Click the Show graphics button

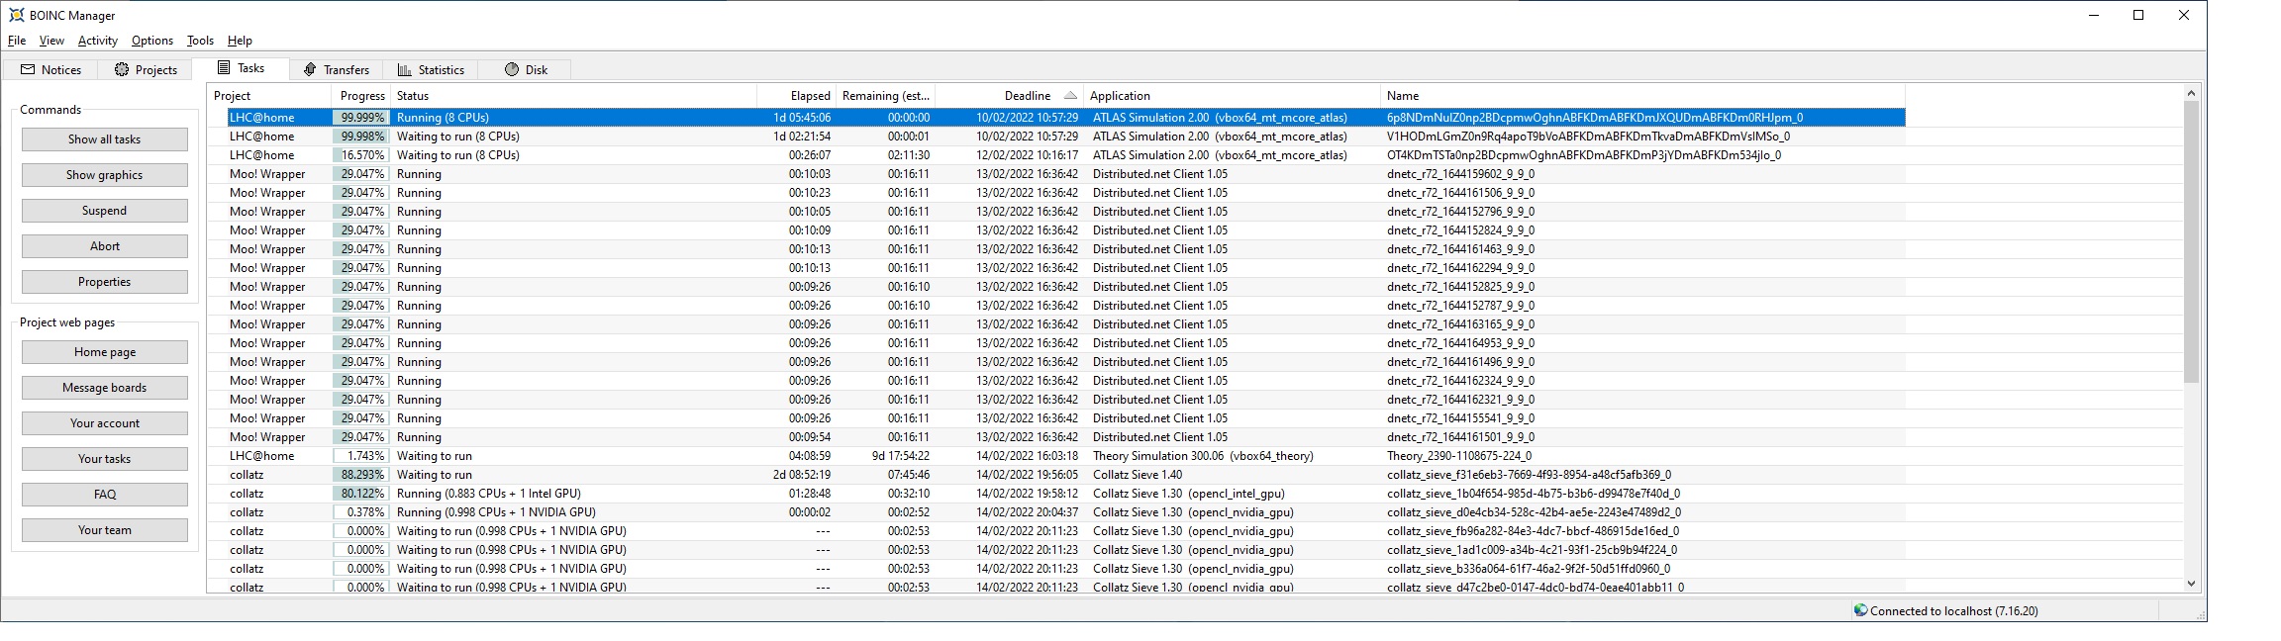105,175
